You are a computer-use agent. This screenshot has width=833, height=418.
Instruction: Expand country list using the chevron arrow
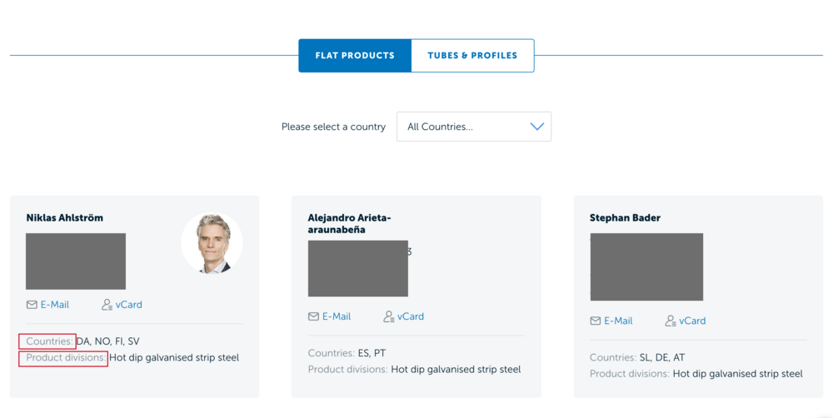coord(537,127)
